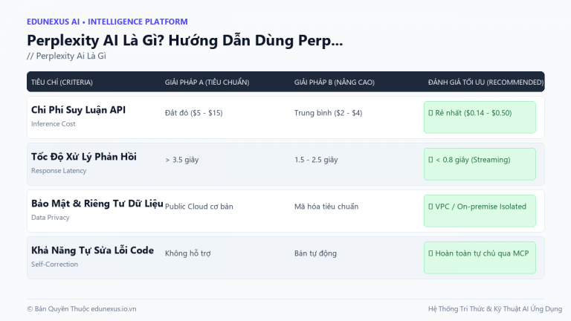Screen dimensions: 571x321
Task: Click the green 'Hoàn toàn tự chủ qua MCP' badge
Action: [x=480, y=258]
